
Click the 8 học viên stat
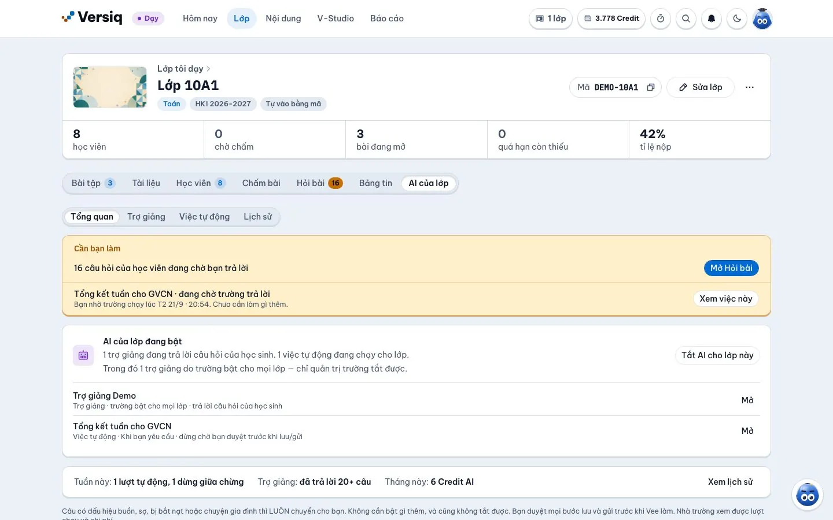point(133,139)
